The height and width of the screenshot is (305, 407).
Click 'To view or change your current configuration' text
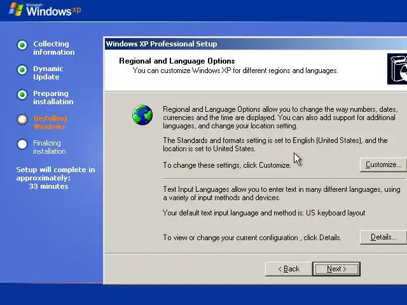click(230, 238)
